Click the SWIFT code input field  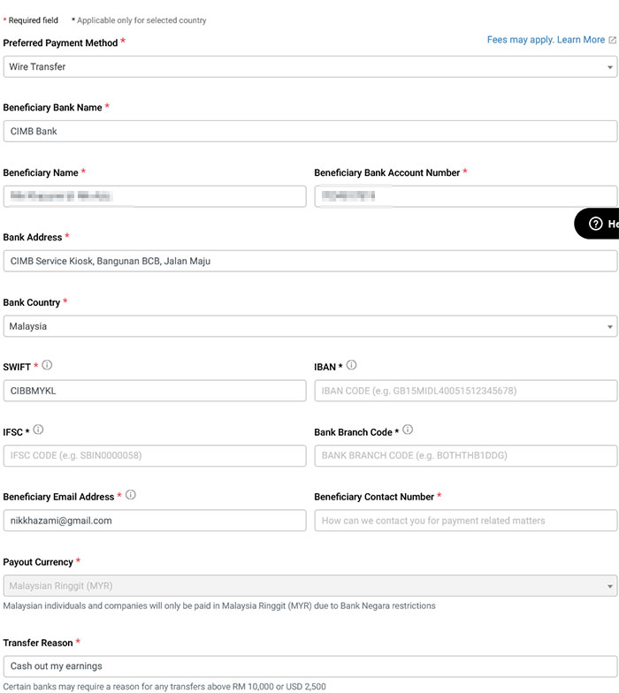point(155,391)
